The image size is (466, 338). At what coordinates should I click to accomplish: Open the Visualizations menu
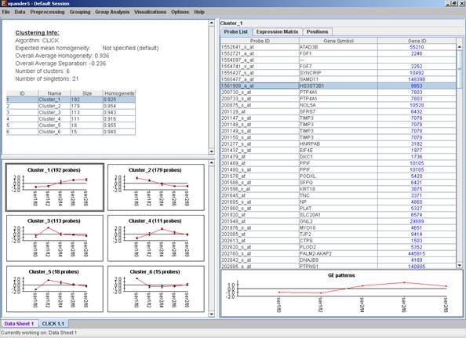(150, 12)
